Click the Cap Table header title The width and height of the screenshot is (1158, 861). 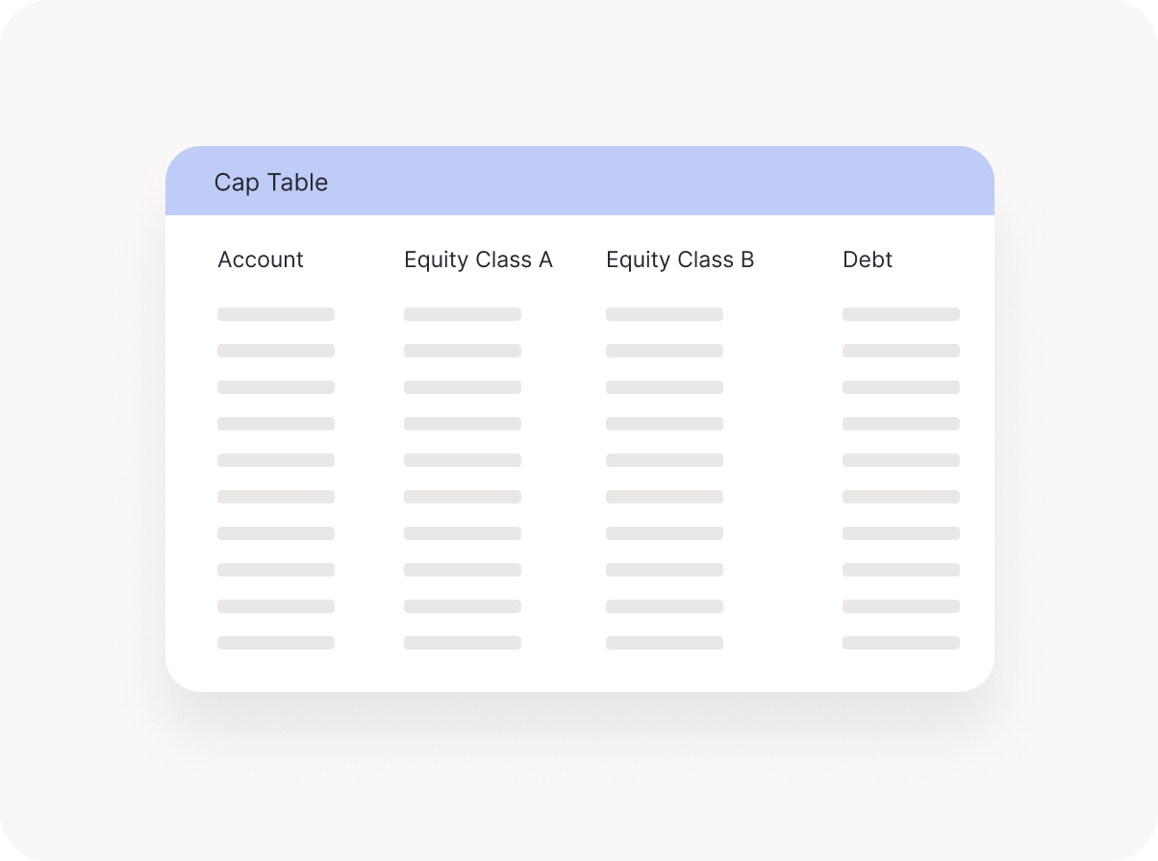(x=271, y=183)
